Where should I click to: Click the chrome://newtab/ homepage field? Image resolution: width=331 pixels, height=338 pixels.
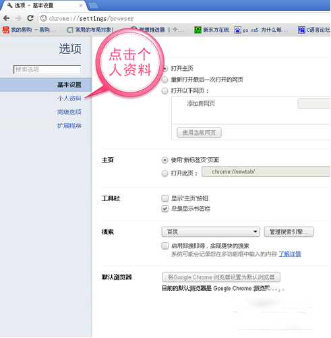coord(266,171)
